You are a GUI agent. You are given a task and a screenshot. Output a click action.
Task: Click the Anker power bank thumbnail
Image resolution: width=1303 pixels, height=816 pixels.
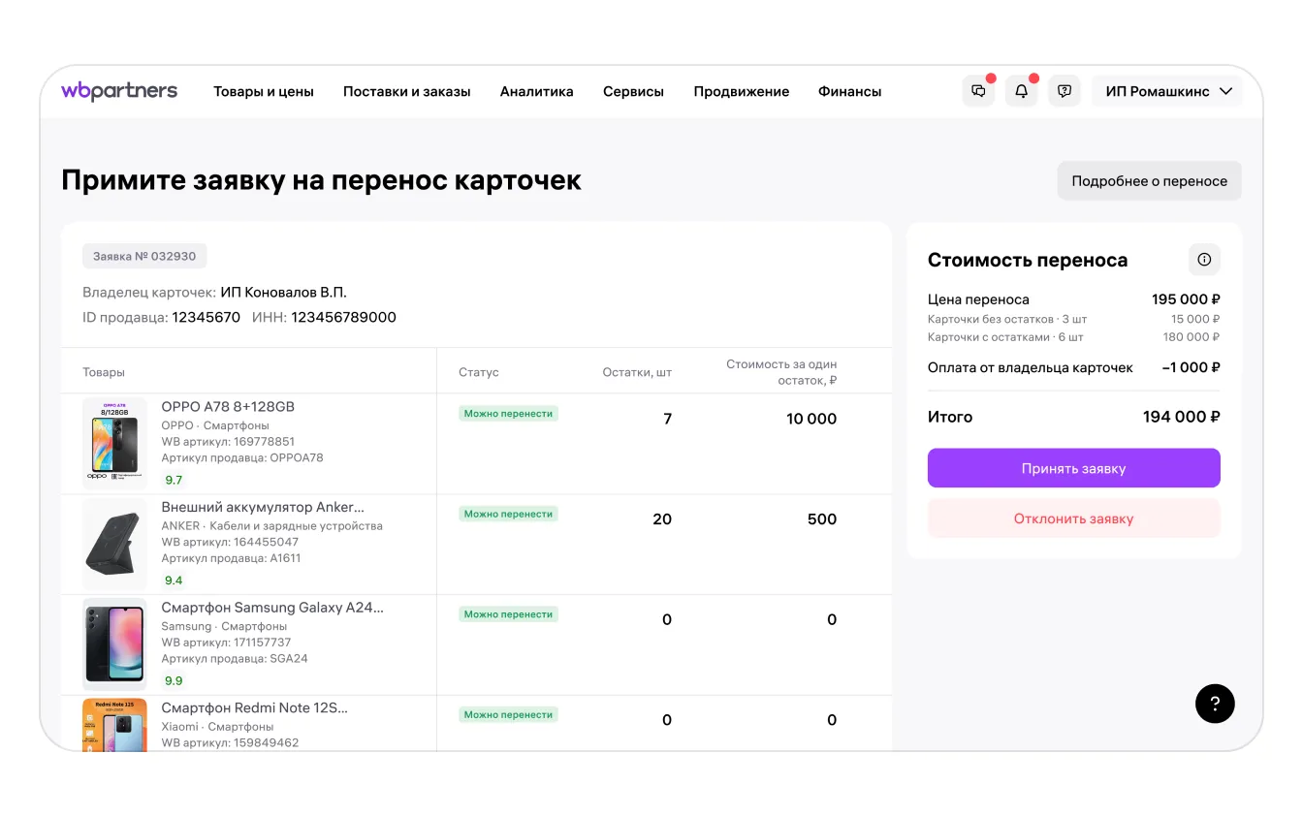(114, 544)
